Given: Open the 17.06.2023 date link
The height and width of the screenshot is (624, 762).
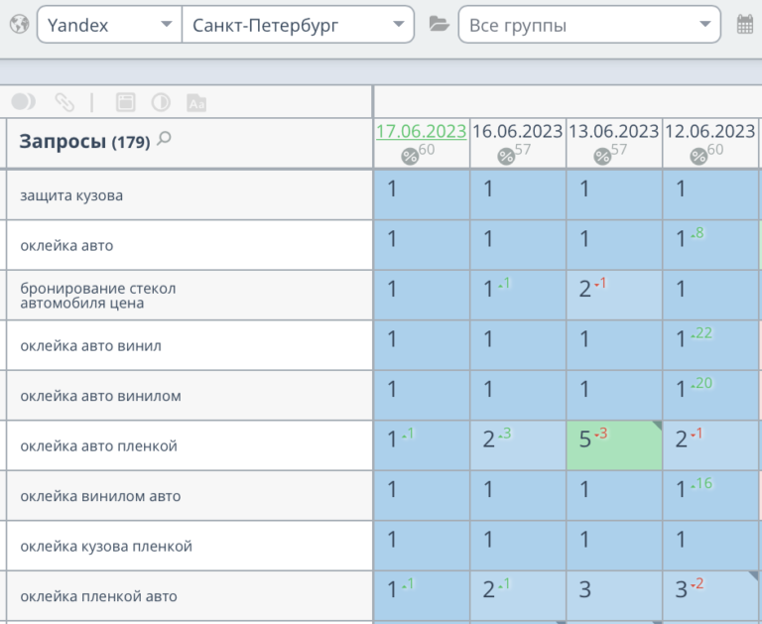Looking at the screenshot, I should pyautogui.click(x=421, y=131).
